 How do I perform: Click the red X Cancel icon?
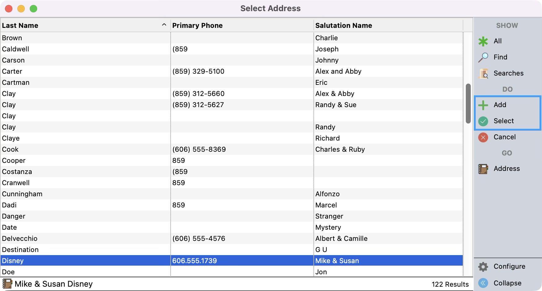(x=483, y=137)
